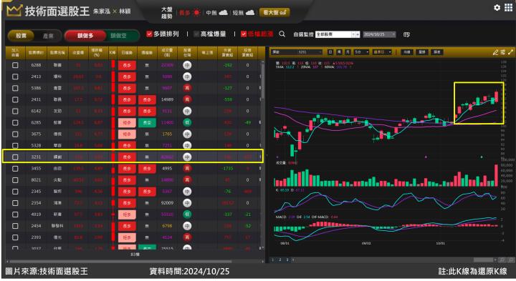Check the watchlist box for stock 5386
Screen dimensions: 516x281
15,88
